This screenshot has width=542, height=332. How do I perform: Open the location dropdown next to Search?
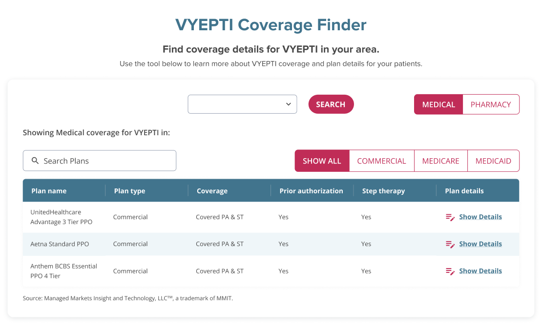coord(242,104)
